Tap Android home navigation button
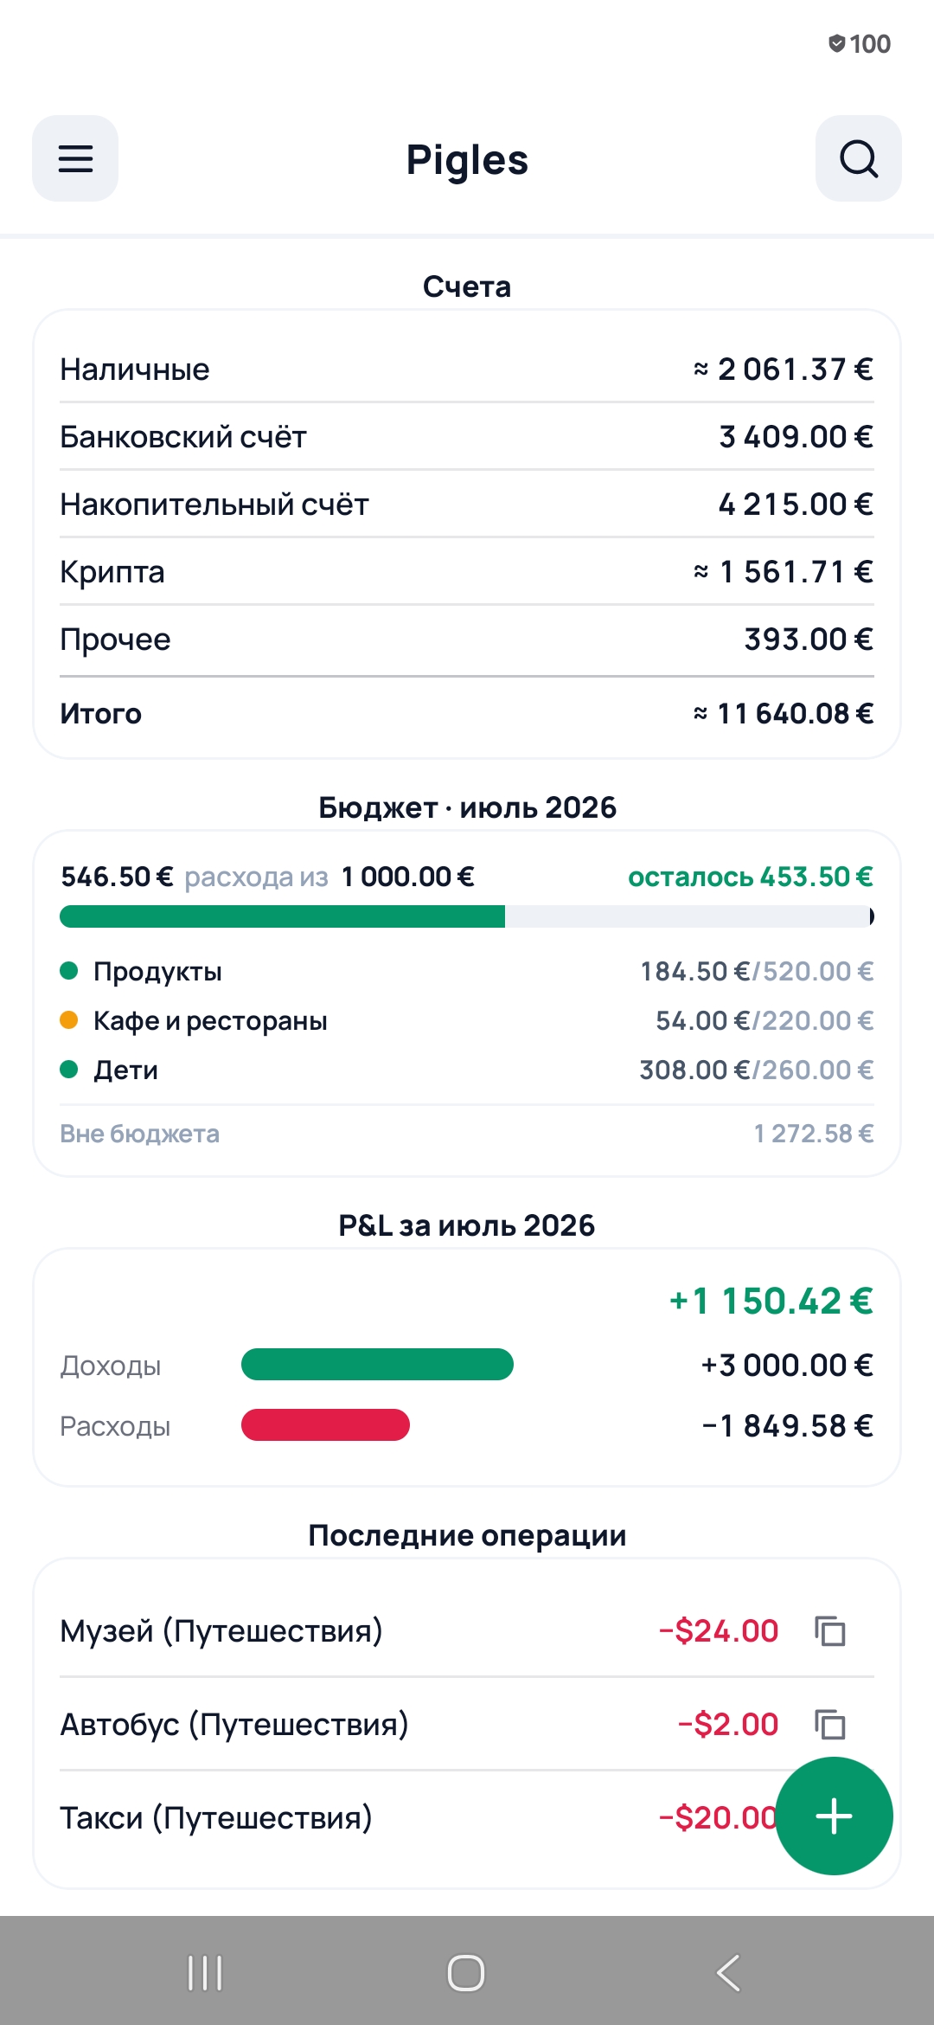Image resolution: width=934 pixels, height=2025 pixels. pos(466,1973)
